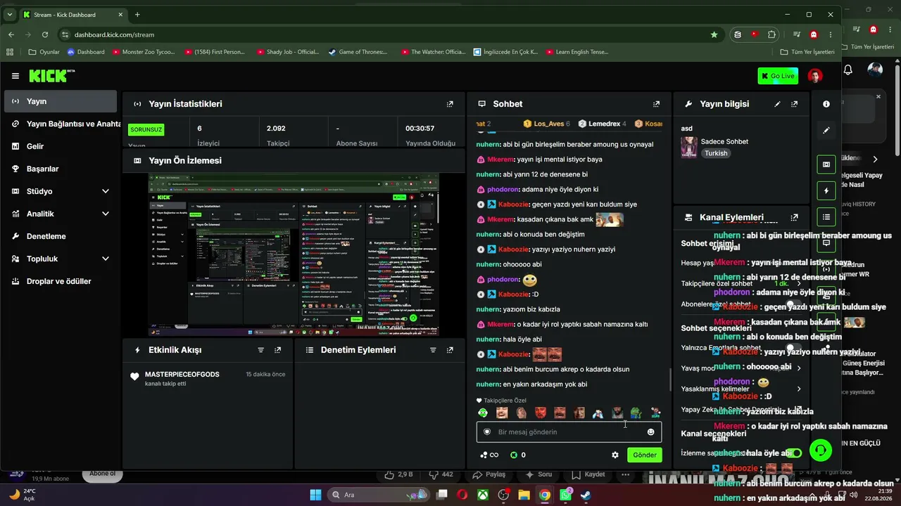Select Yayın in the sidebar
This screenshot has height=506, width=901.
pyautogui.click(x=61, y=101)
